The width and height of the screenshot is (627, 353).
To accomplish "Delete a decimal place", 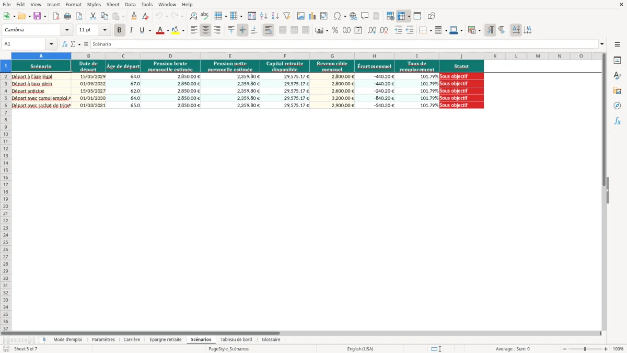I will pos(384,30).
